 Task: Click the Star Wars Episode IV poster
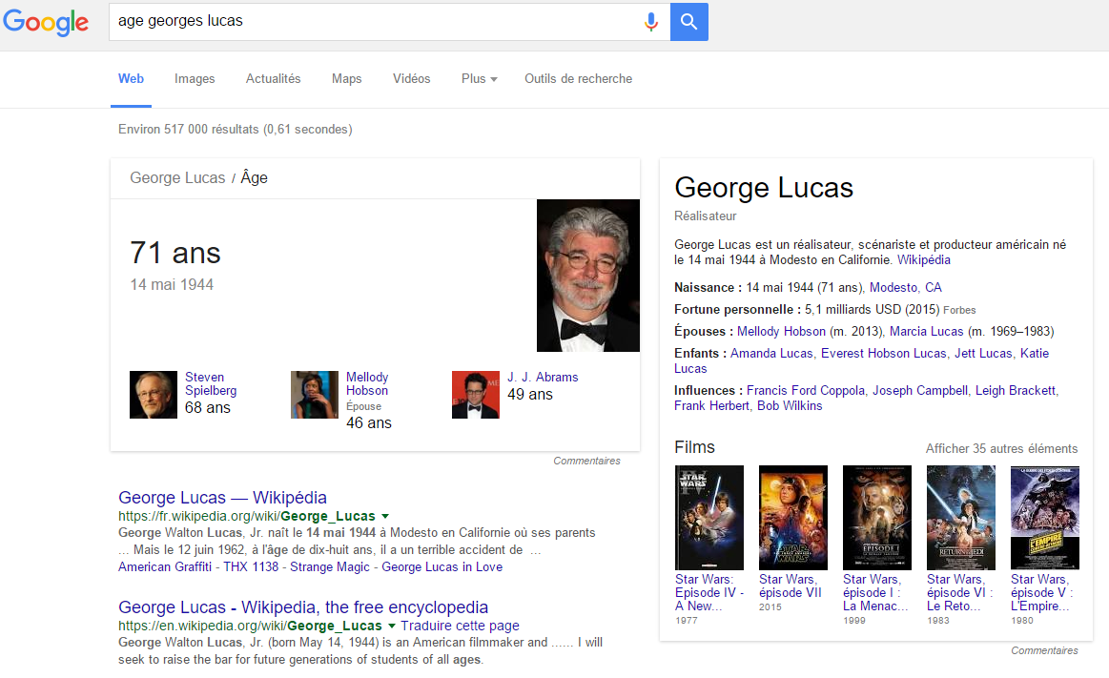point(709,518)
